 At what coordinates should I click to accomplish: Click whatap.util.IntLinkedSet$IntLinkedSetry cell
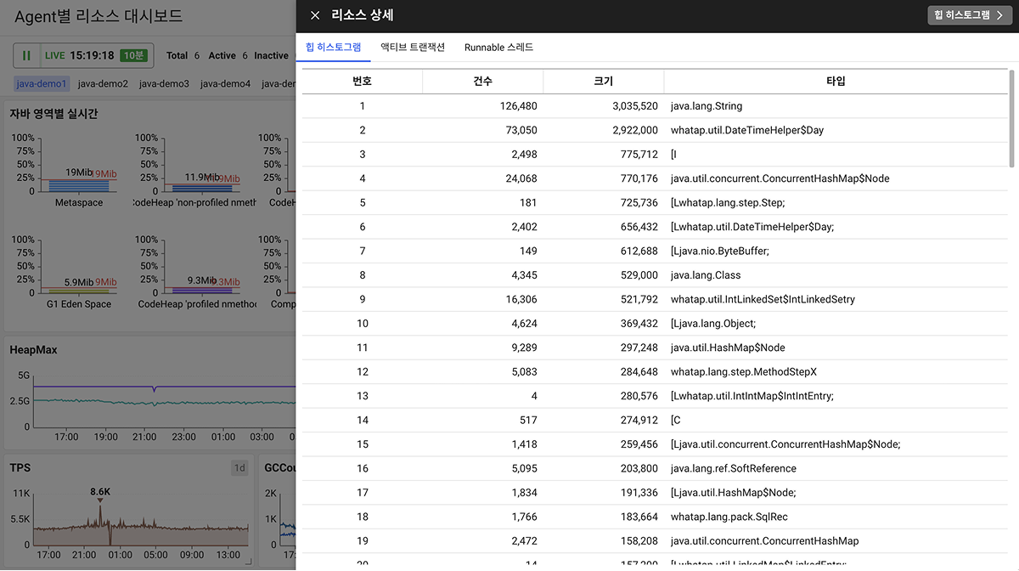763,299
